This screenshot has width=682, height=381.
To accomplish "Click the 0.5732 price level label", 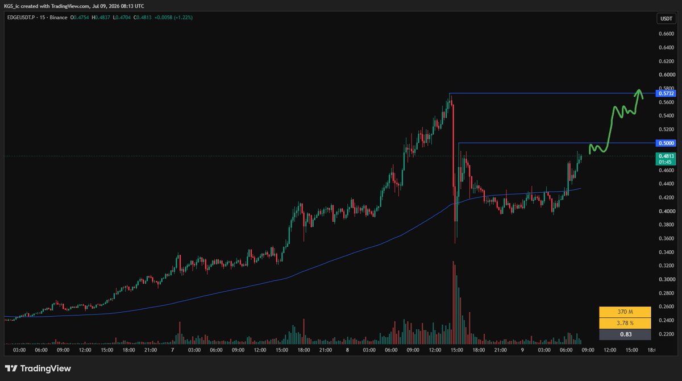I will (x=665, y=93).
